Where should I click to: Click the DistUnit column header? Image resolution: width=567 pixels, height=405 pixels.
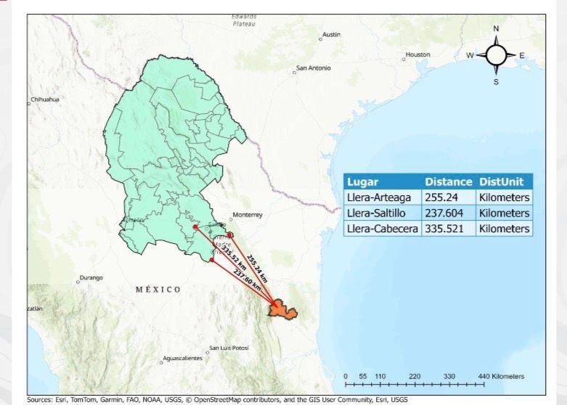(504, 181)
